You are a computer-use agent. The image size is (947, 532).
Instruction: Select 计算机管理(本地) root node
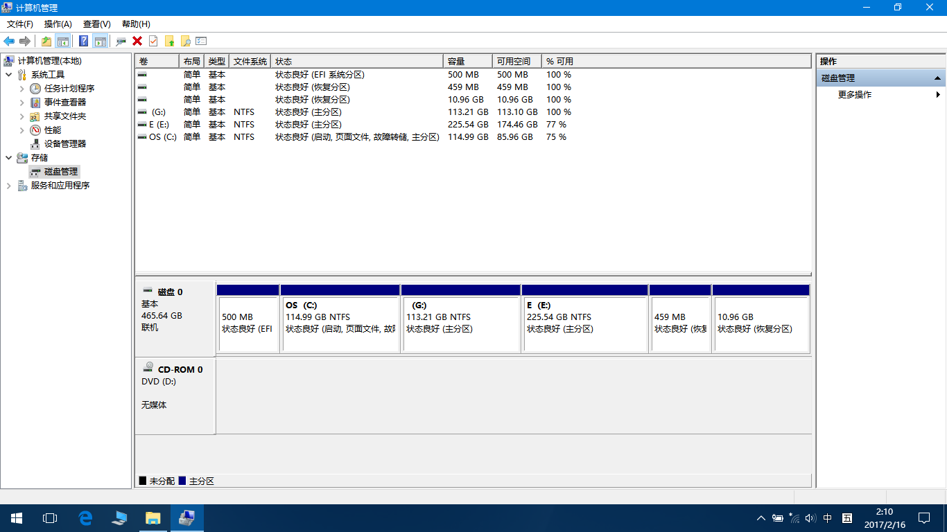click(x=49, y=61)
